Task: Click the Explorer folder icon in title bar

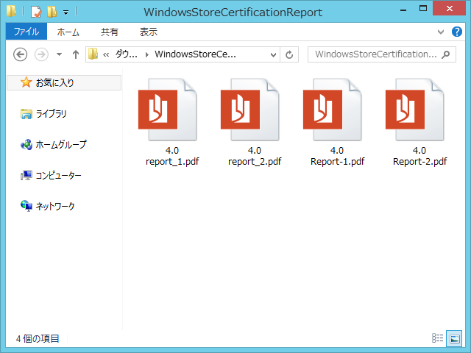Action: point(12,12)
